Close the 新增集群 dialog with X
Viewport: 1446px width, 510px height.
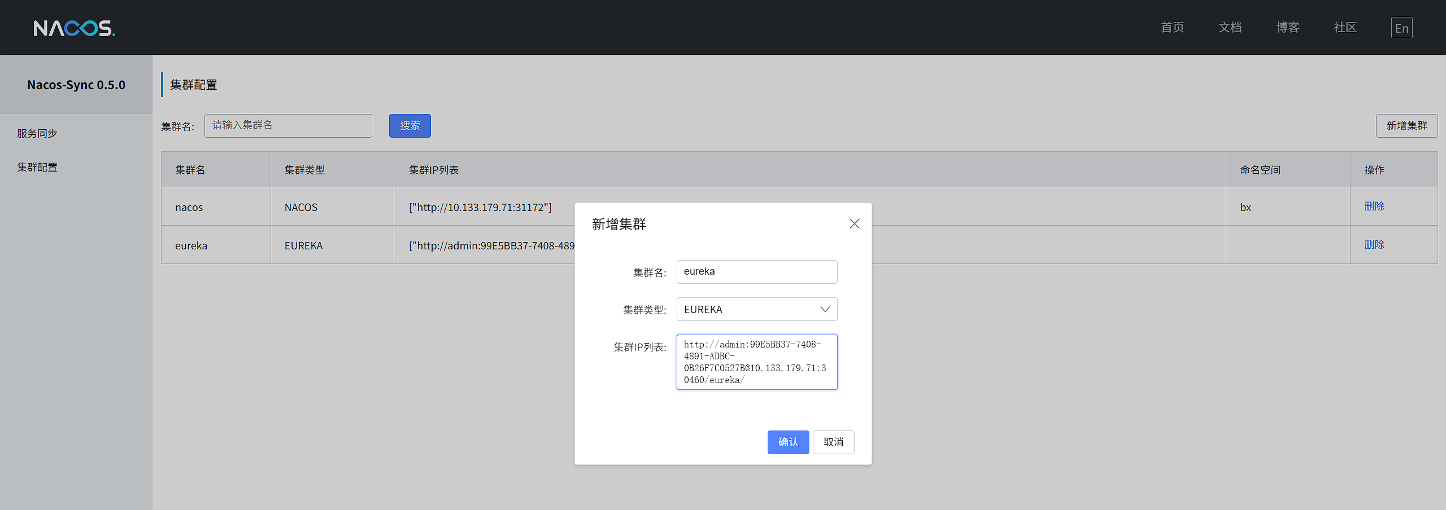854,224
